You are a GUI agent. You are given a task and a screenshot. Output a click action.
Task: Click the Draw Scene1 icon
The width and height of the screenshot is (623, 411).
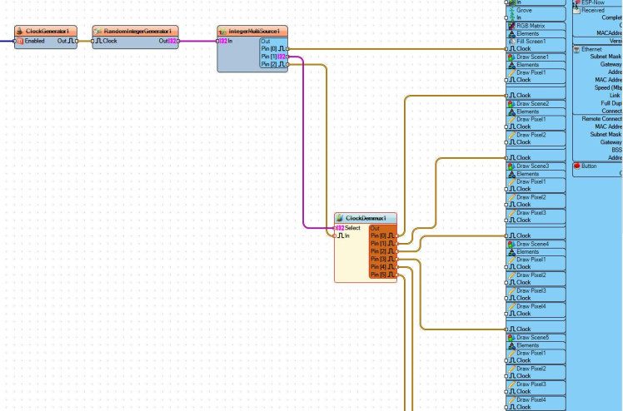click(511, 57)
